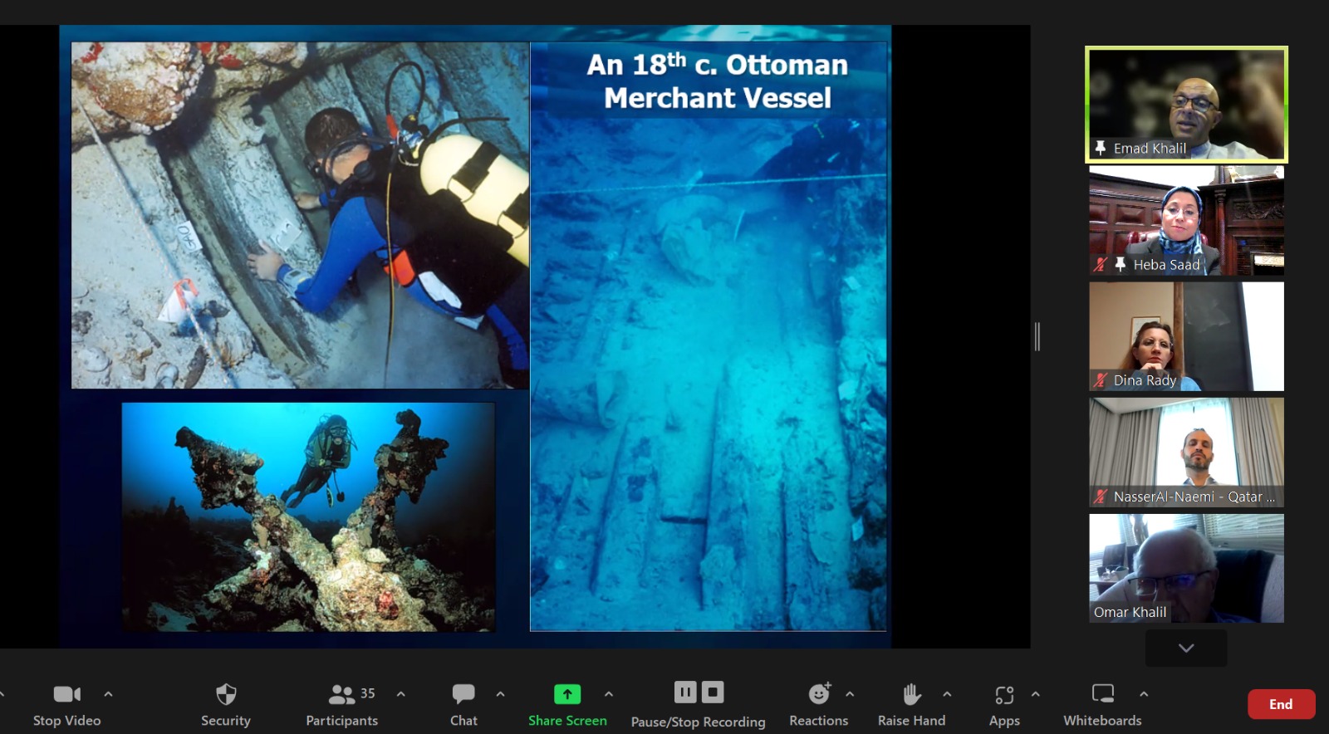Click the shared slide title Ottoman Merchant Vessel
This screenshot has height=734, width=1329.
(x=718, y=81)
